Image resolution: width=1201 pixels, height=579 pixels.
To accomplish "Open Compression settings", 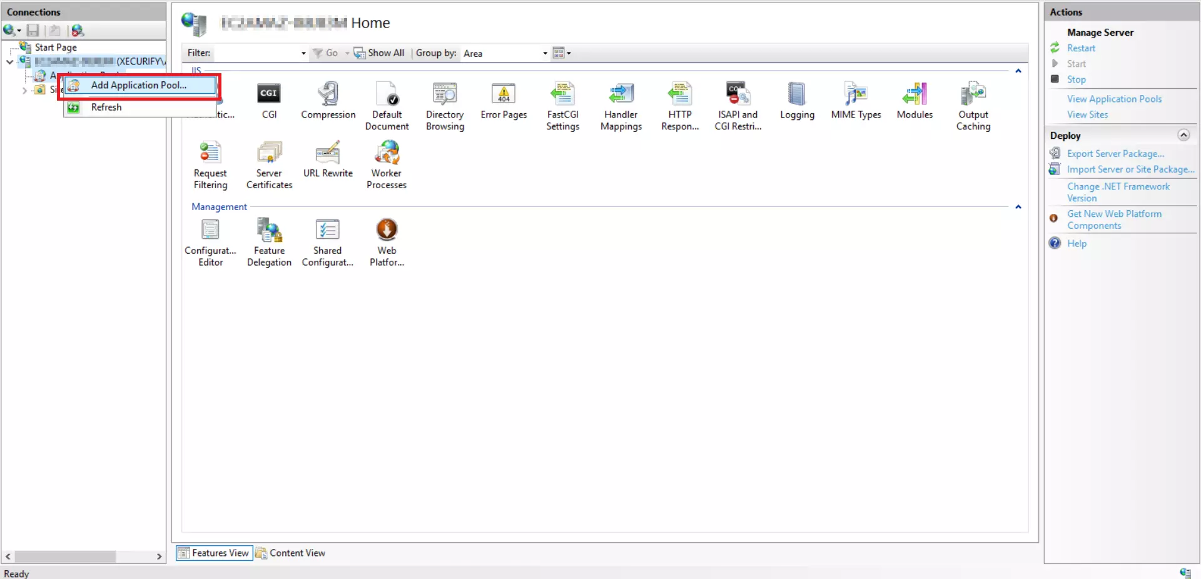I will 327,100.
